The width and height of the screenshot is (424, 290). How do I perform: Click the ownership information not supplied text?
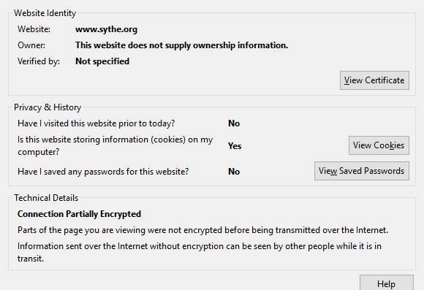tap(182, 45)
